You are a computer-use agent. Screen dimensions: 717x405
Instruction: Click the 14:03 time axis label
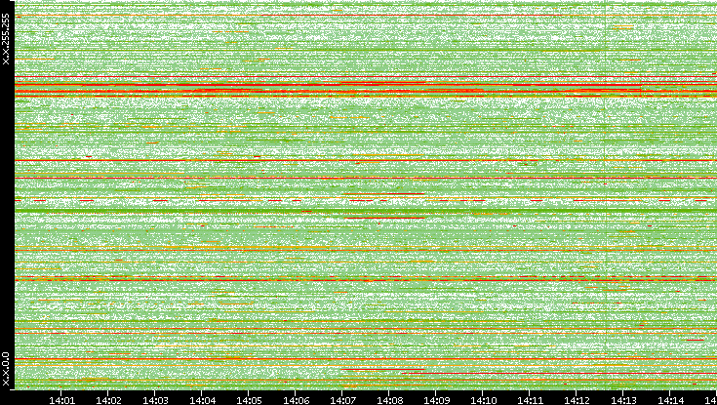pyautogui.click(x=155, y=400)
